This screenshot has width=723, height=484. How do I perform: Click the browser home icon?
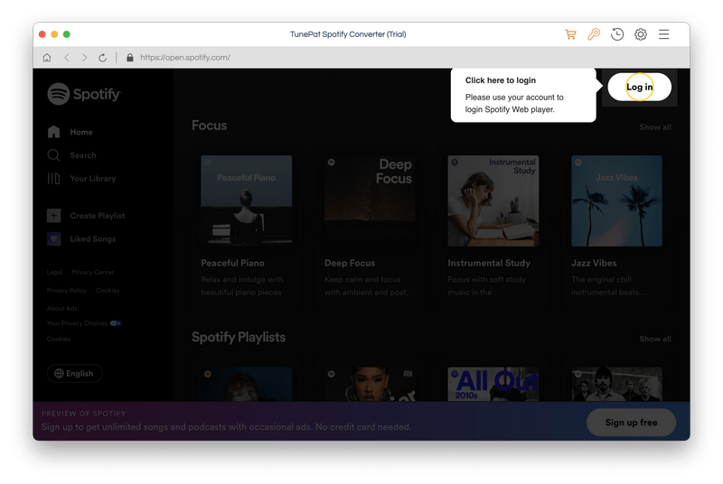(47, 58)
